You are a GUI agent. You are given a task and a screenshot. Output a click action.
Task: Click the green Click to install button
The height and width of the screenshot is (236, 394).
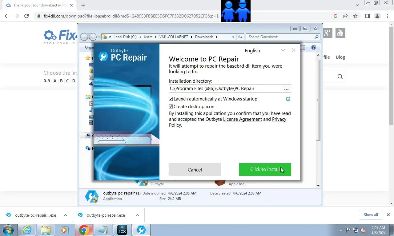click(265, 169)
